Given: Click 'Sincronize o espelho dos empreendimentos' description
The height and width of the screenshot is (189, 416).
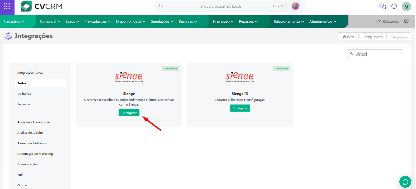Looking at the screenshot, I should (129, 102).
